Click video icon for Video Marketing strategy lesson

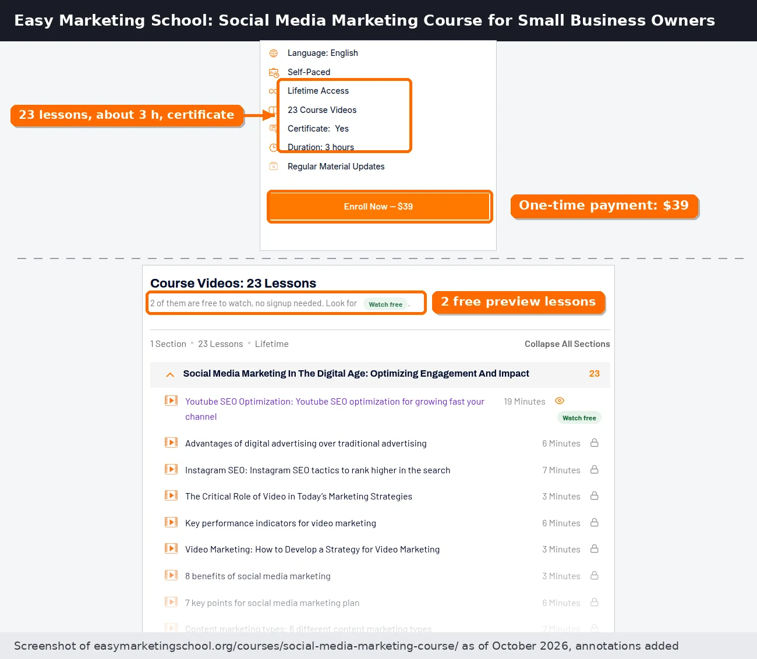pyautogui.click(x=171, y=548)
